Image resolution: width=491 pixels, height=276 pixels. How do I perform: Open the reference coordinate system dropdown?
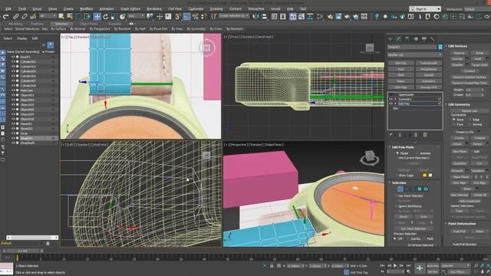tap(136, 16)
